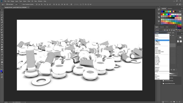Select the Clone Stamp tool

2,35
